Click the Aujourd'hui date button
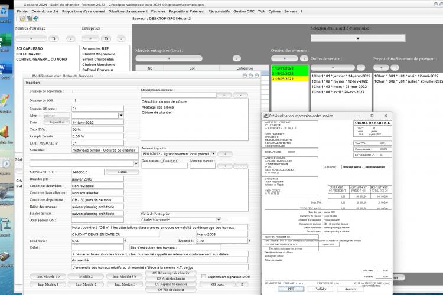Screen dimensions: 443x295 coord(57,122)
